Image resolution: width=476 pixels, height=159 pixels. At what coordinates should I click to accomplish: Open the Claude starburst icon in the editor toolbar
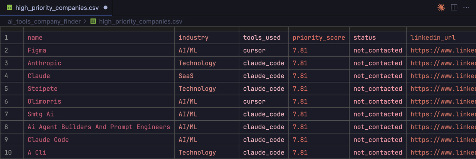coord(441,7)
